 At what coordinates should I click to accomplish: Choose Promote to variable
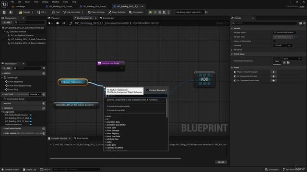pyautogui.click(x=116, y=110)
